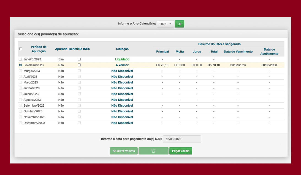Select the Março/2023 row checkbox
The height and width of the screenshot is (175, 301).
[20, 71]
